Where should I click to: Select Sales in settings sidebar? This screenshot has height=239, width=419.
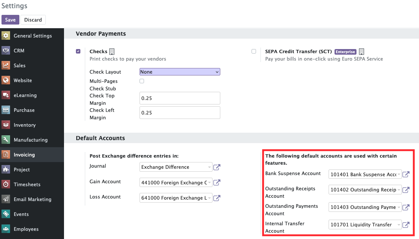32,65
